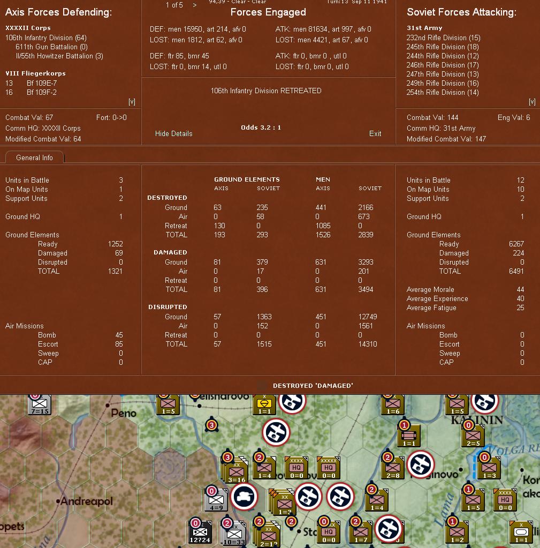Click the XXXXII Corps header
The height and width of the screenshot is (548, 540).
(28, 28)
